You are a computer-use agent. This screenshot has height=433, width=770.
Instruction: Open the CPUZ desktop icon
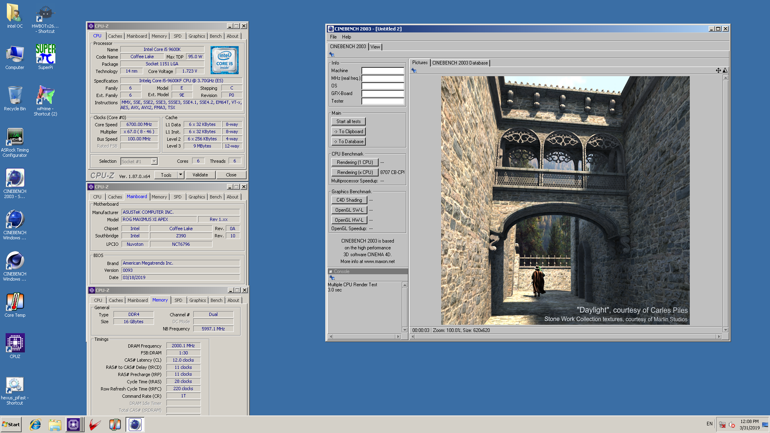pos(15,346)
